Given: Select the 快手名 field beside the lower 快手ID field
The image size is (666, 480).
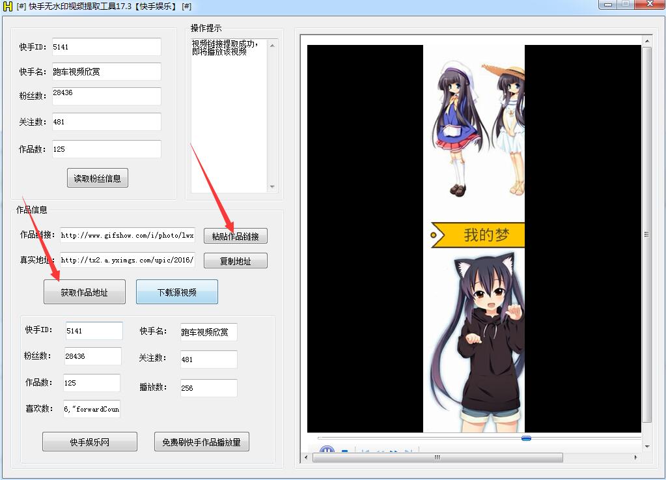Looking at the screenshot, I should tap(208, 332).
